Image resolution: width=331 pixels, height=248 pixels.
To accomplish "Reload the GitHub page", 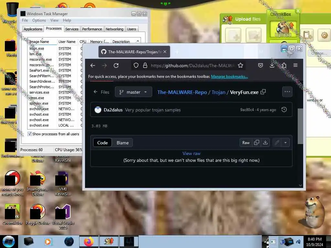I will (x=116, y=66).
